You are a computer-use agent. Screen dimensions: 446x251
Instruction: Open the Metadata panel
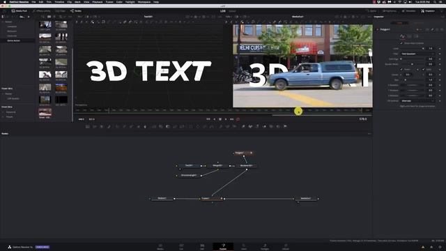(408, 11)
